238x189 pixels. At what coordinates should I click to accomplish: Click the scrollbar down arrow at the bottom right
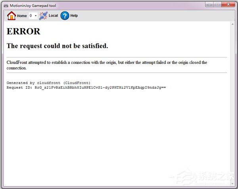232,184
